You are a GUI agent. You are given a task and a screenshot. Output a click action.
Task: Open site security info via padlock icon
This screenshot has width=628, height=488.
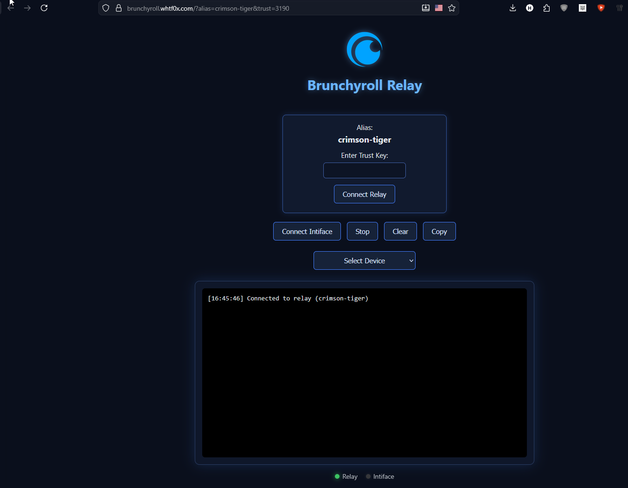pyautogui.click(x=118, y=8)
